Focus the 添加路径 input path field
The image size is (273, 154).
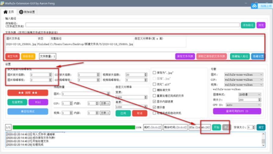click(x=133, y=25)
